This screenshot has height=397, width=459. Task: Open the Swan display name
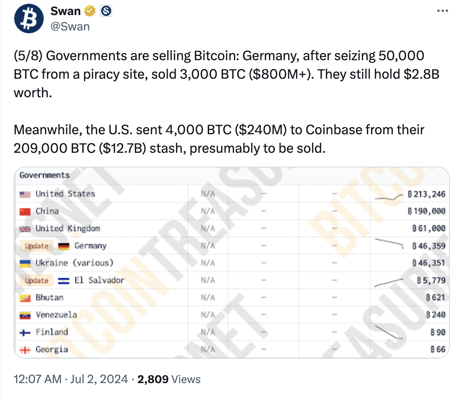(x=66, y=11)
